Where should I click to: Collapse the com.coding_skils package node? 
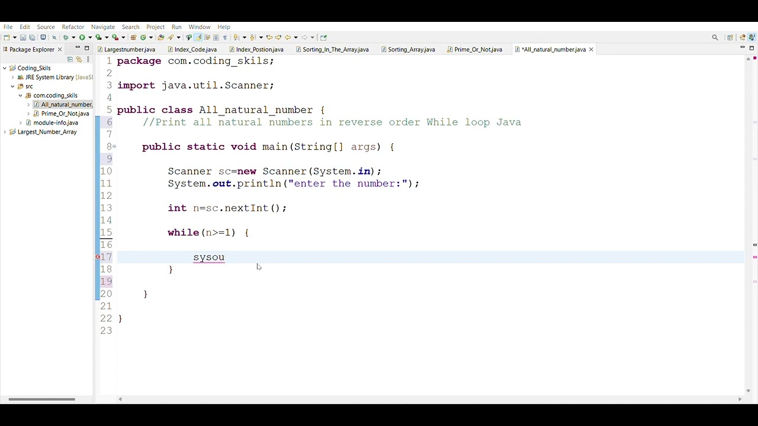[20, 95]
